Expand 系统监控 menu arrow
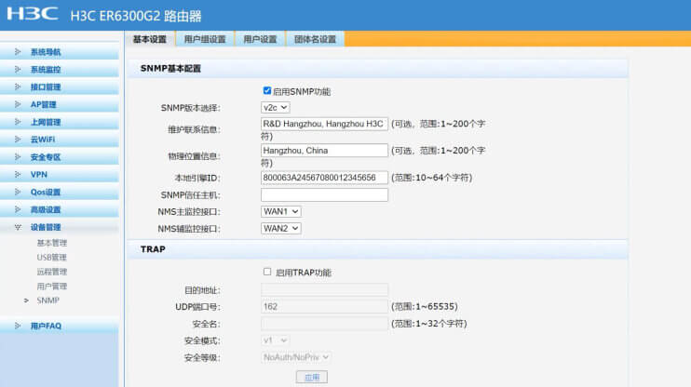 [x=18, y=70]
